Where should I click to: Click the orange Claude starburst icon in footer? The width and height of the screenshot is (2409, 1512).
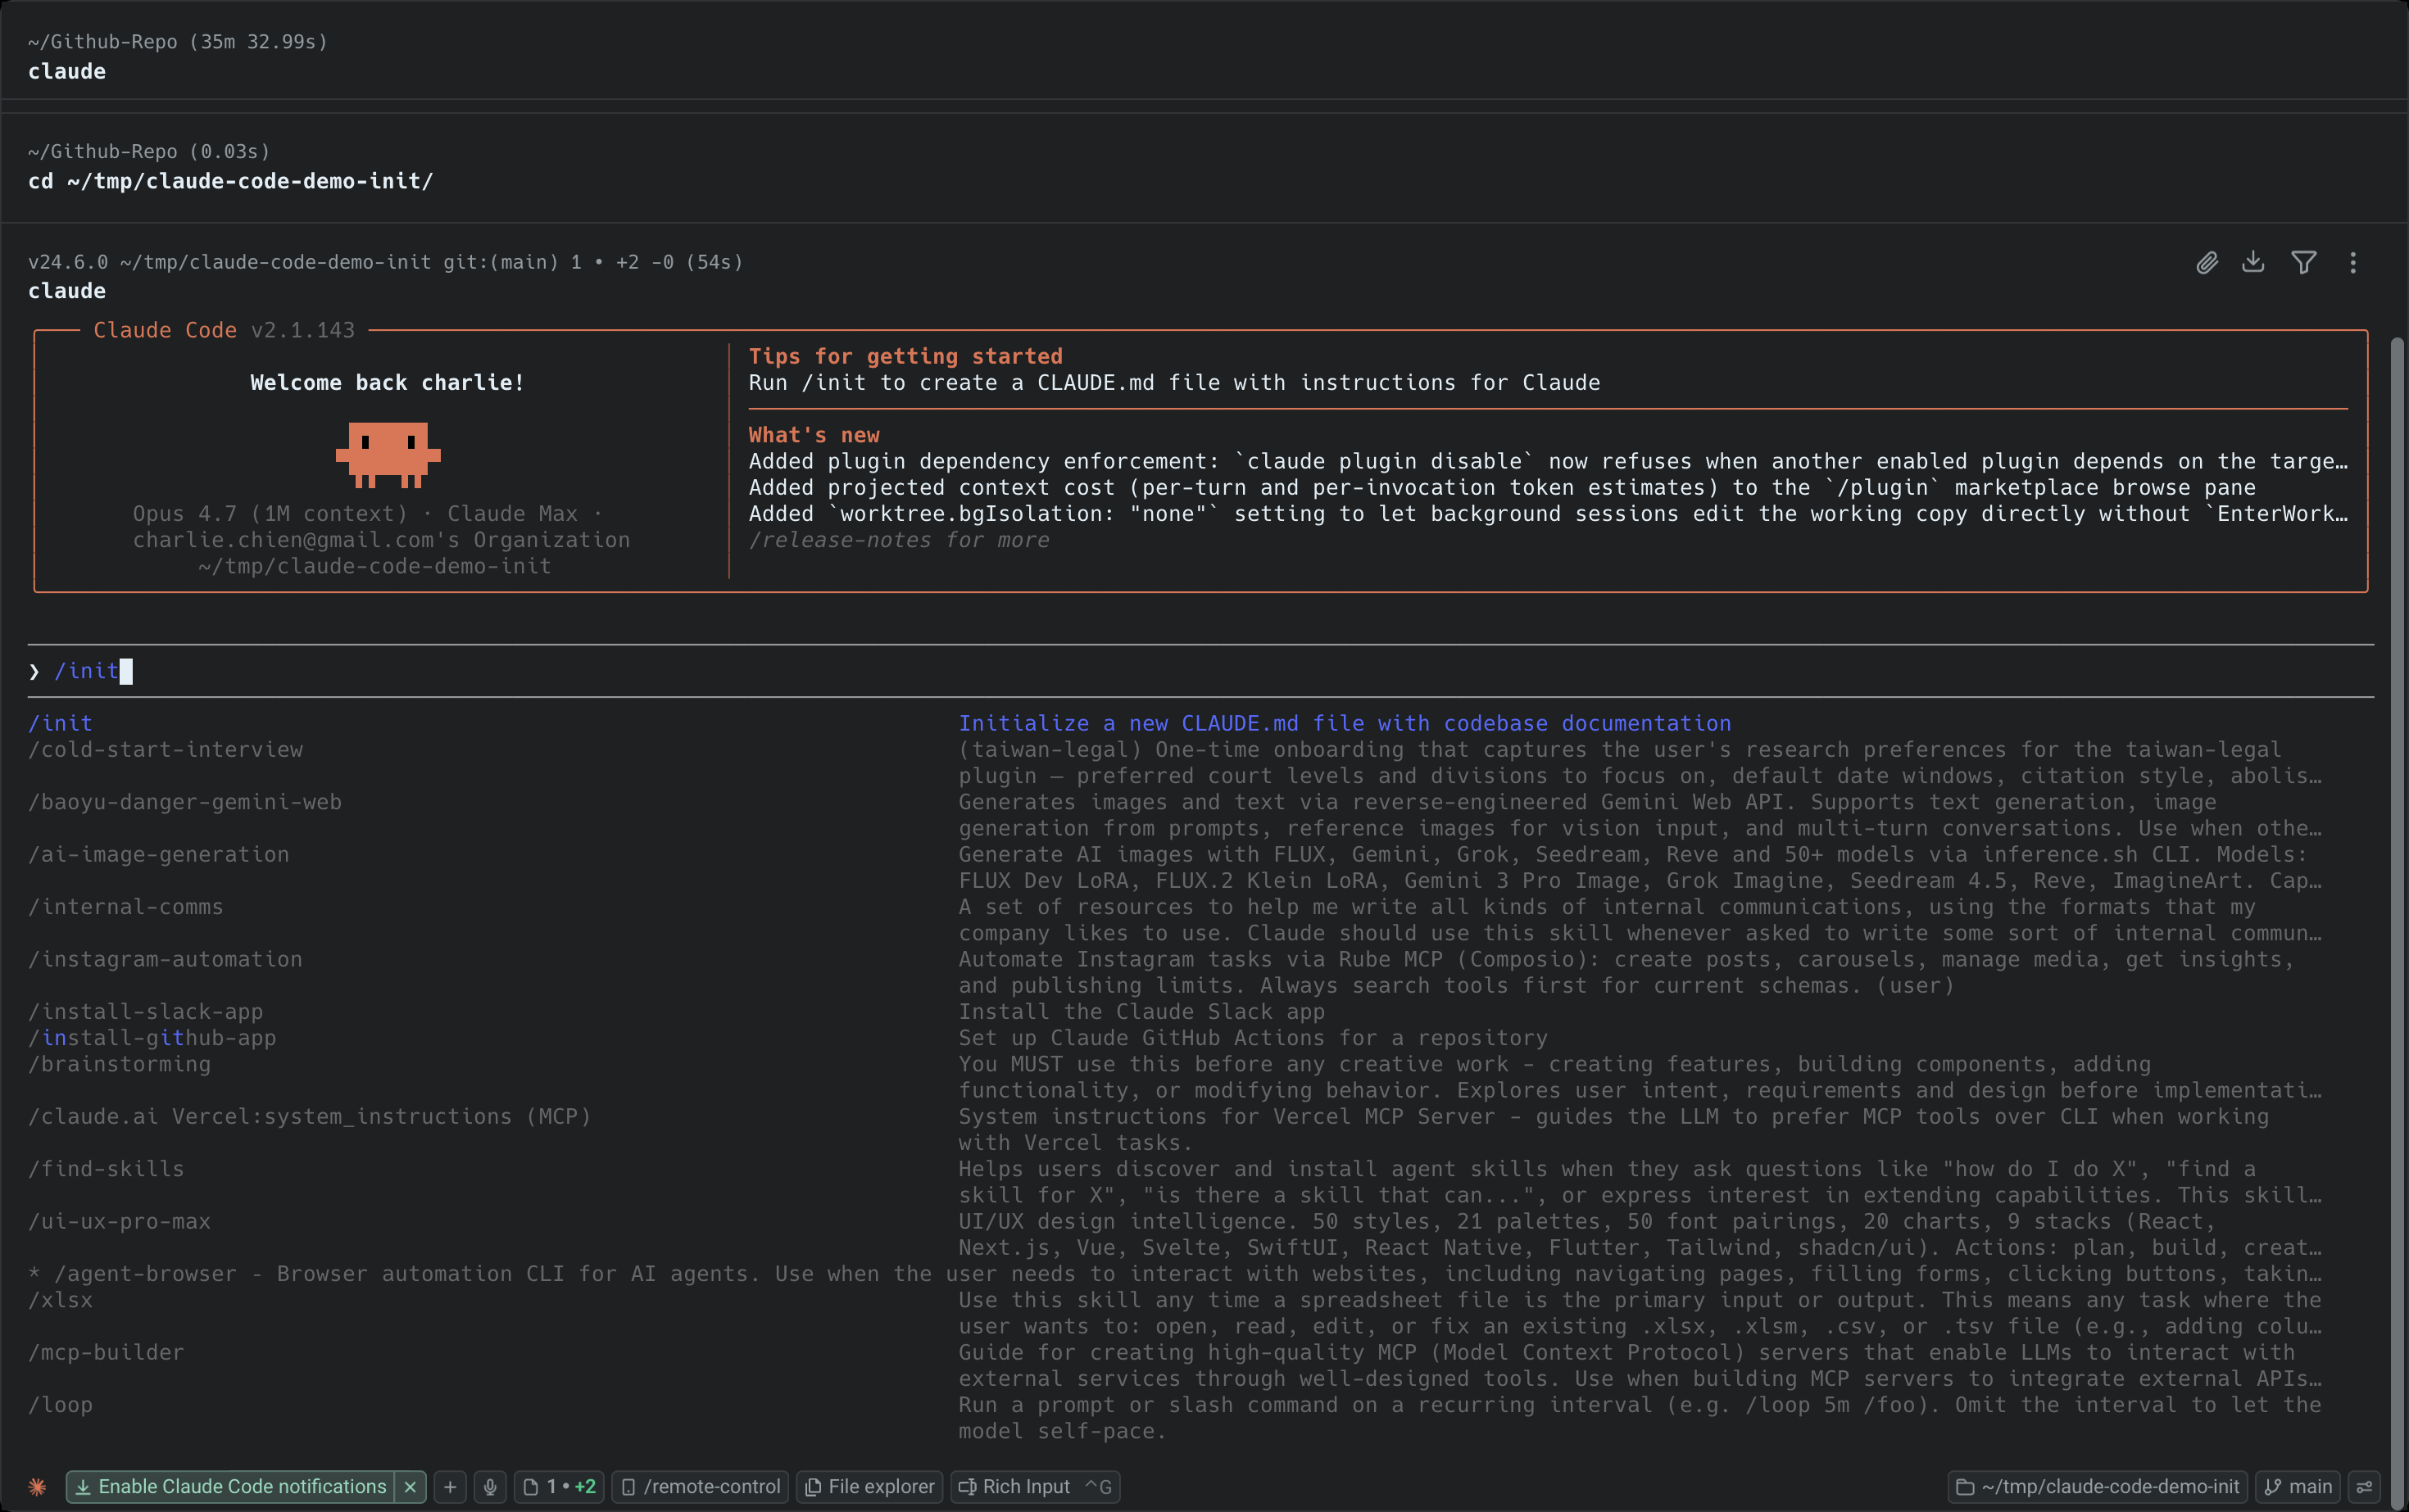(x=37, y=1487)
